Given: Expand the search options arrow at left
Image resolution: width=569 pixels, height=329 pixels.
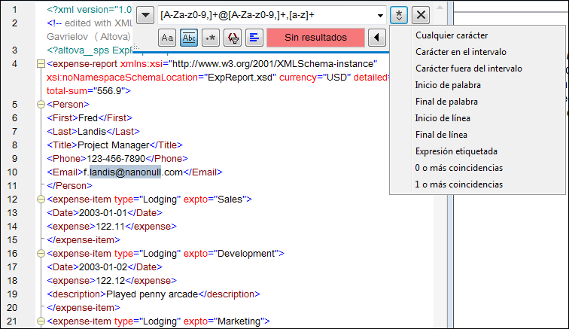Looking at the screenshot, I should [147, 15].
